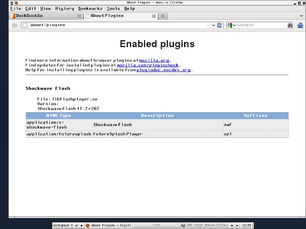Click GNU Image Manipulation taskbar entry
306x229 pixels.
pyautogui.click(x=204, y=226)
